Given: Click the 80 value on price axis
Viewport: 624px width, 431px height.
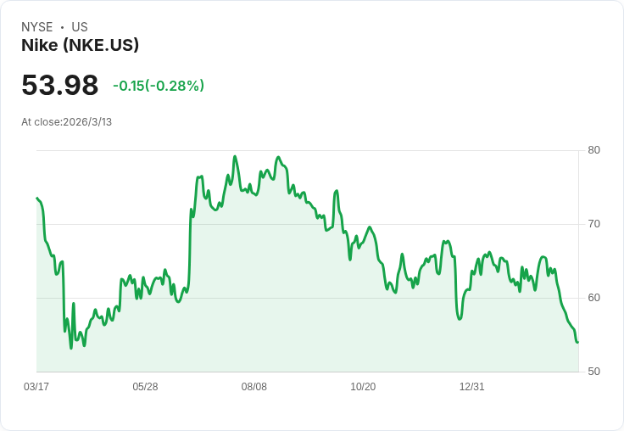Looking at the screenshot, I should pyautogui.click(x=593, y=150).
